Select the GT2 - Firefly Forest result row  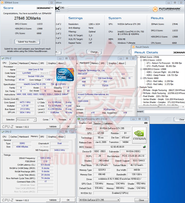(161, 66)
